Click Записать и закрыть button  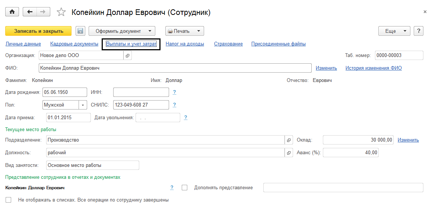click(x=38, y=31)
